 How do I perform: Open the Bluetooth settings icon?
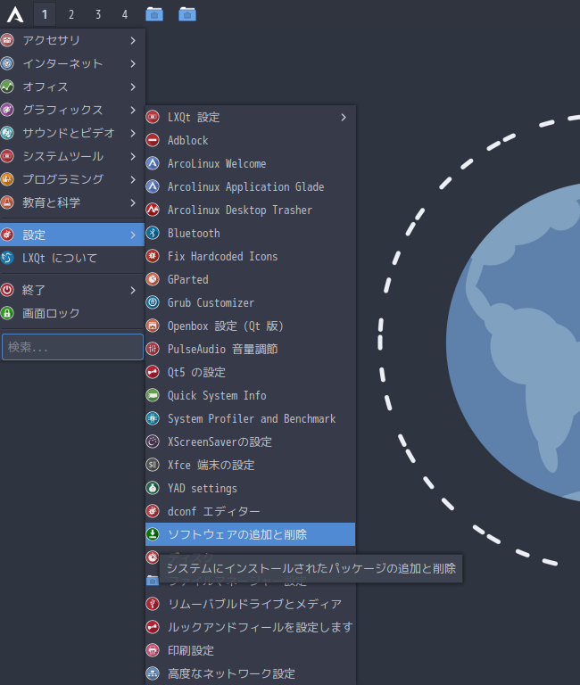(x=153, y=233)
